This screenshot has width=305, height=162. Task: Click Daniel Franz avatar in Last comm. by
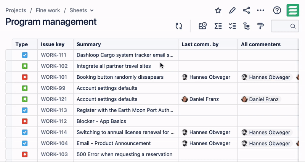tap(185, 99)
